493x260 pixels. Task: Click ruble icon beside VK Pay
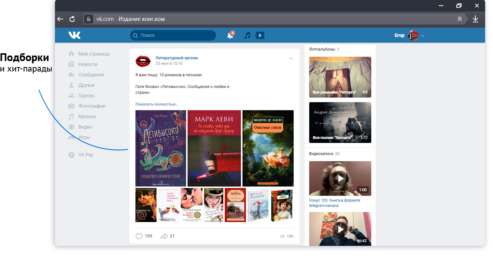tap(71, 155)
